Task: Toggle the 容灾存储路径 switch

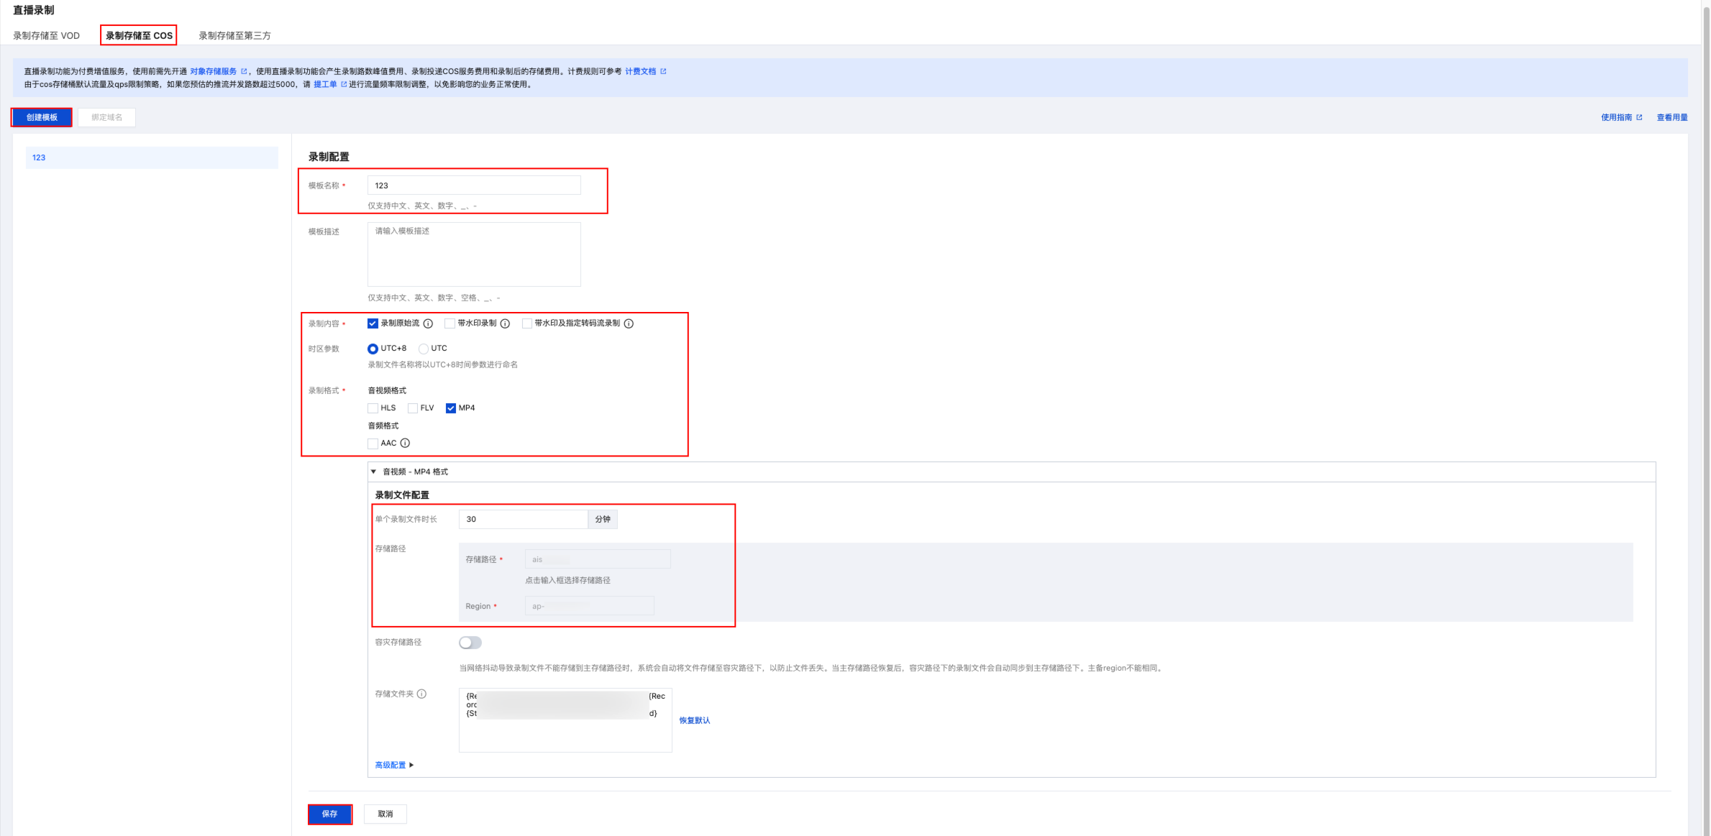Action: 470,643
